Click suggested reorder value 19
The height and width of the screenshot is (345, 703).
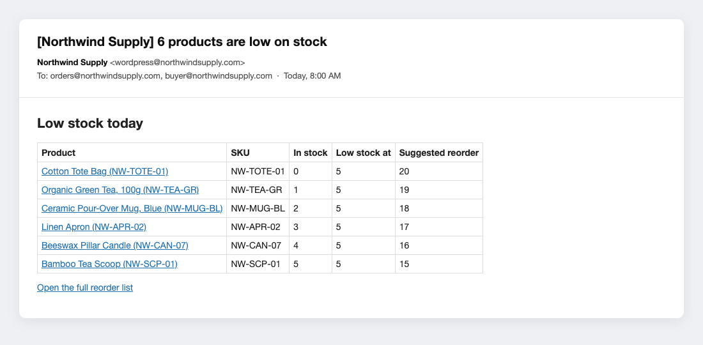(404, 190)
